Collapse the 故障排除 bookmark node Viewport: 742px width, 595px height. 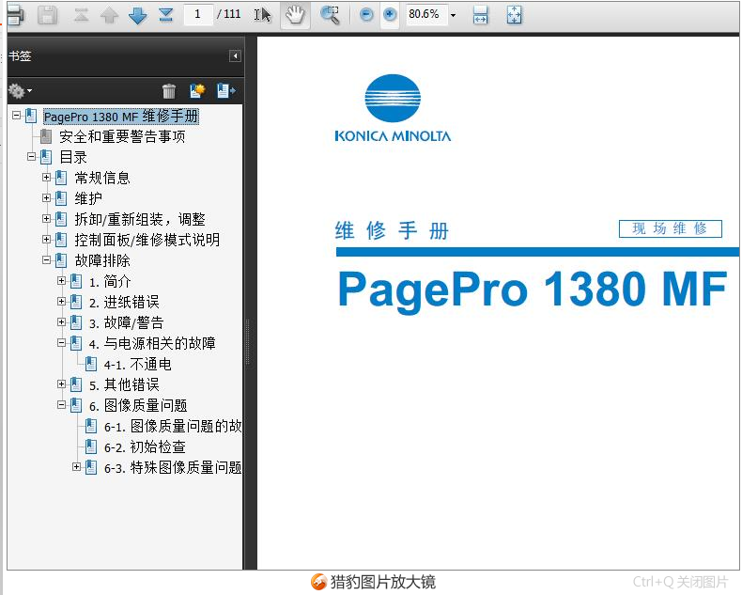(x=46, y=259)
